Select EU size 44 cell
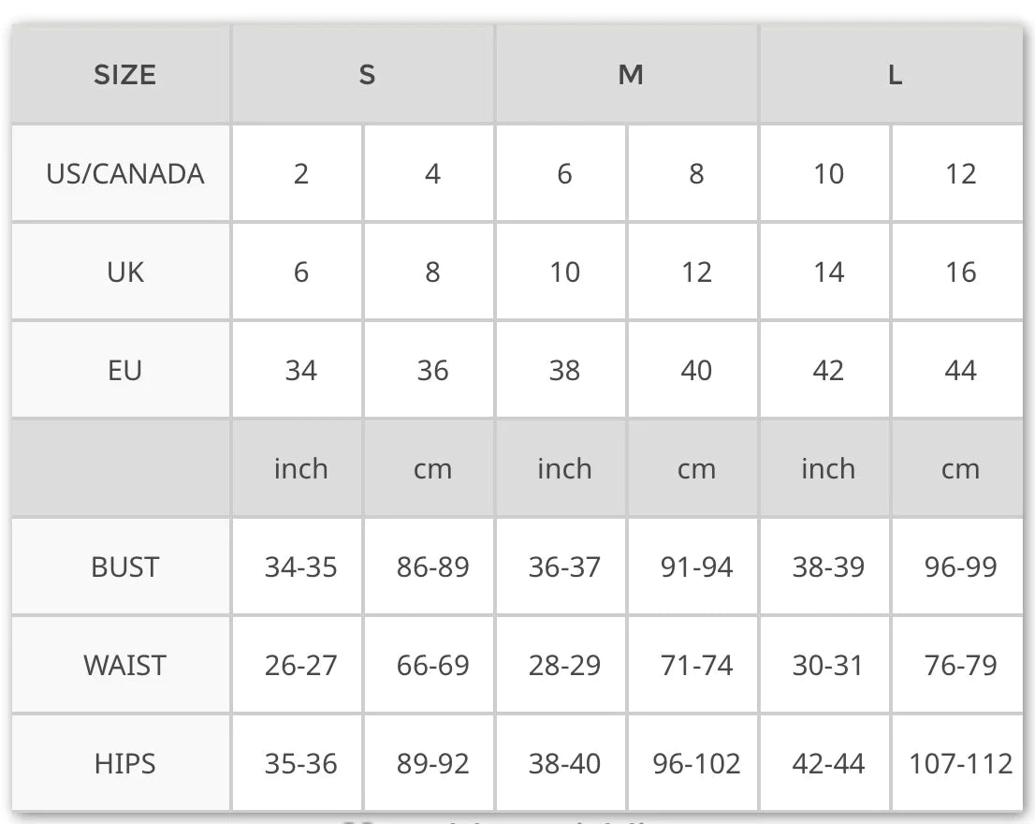The width and height of the screenshot is (1035, 824). [x=960, y=371]
